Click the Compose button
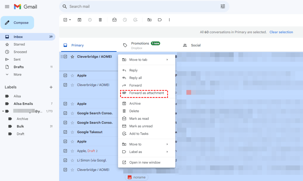This screenshot has height=181, width=303. (x=17, y=23)
